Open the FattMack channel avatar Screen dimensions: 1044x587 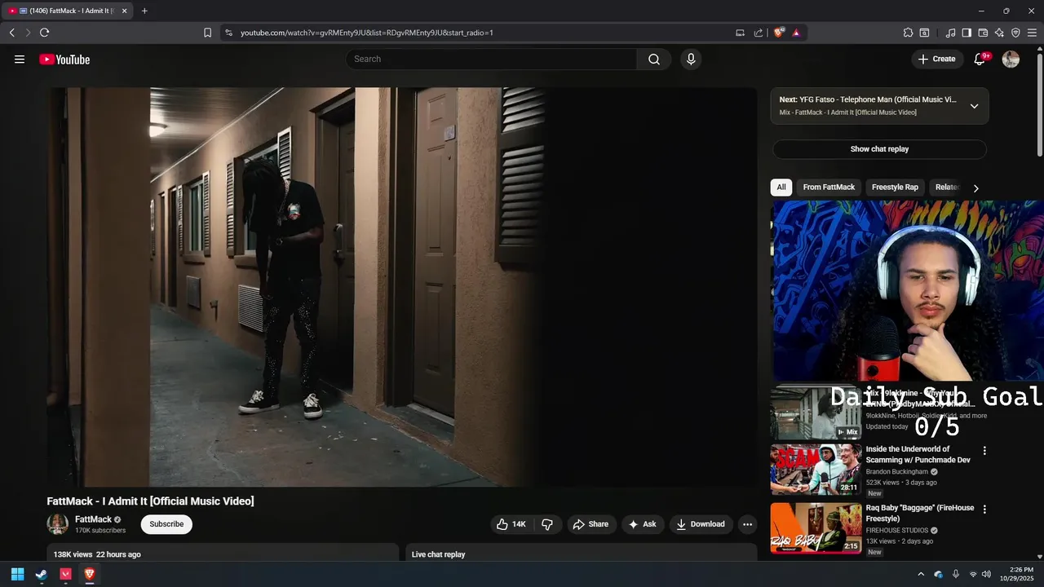pos(58,524)
